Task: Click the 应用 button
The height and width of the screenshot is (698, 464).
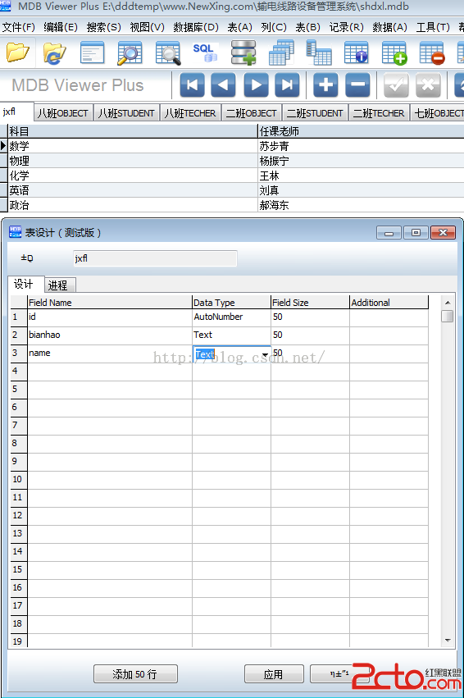Action: point(274,674)
